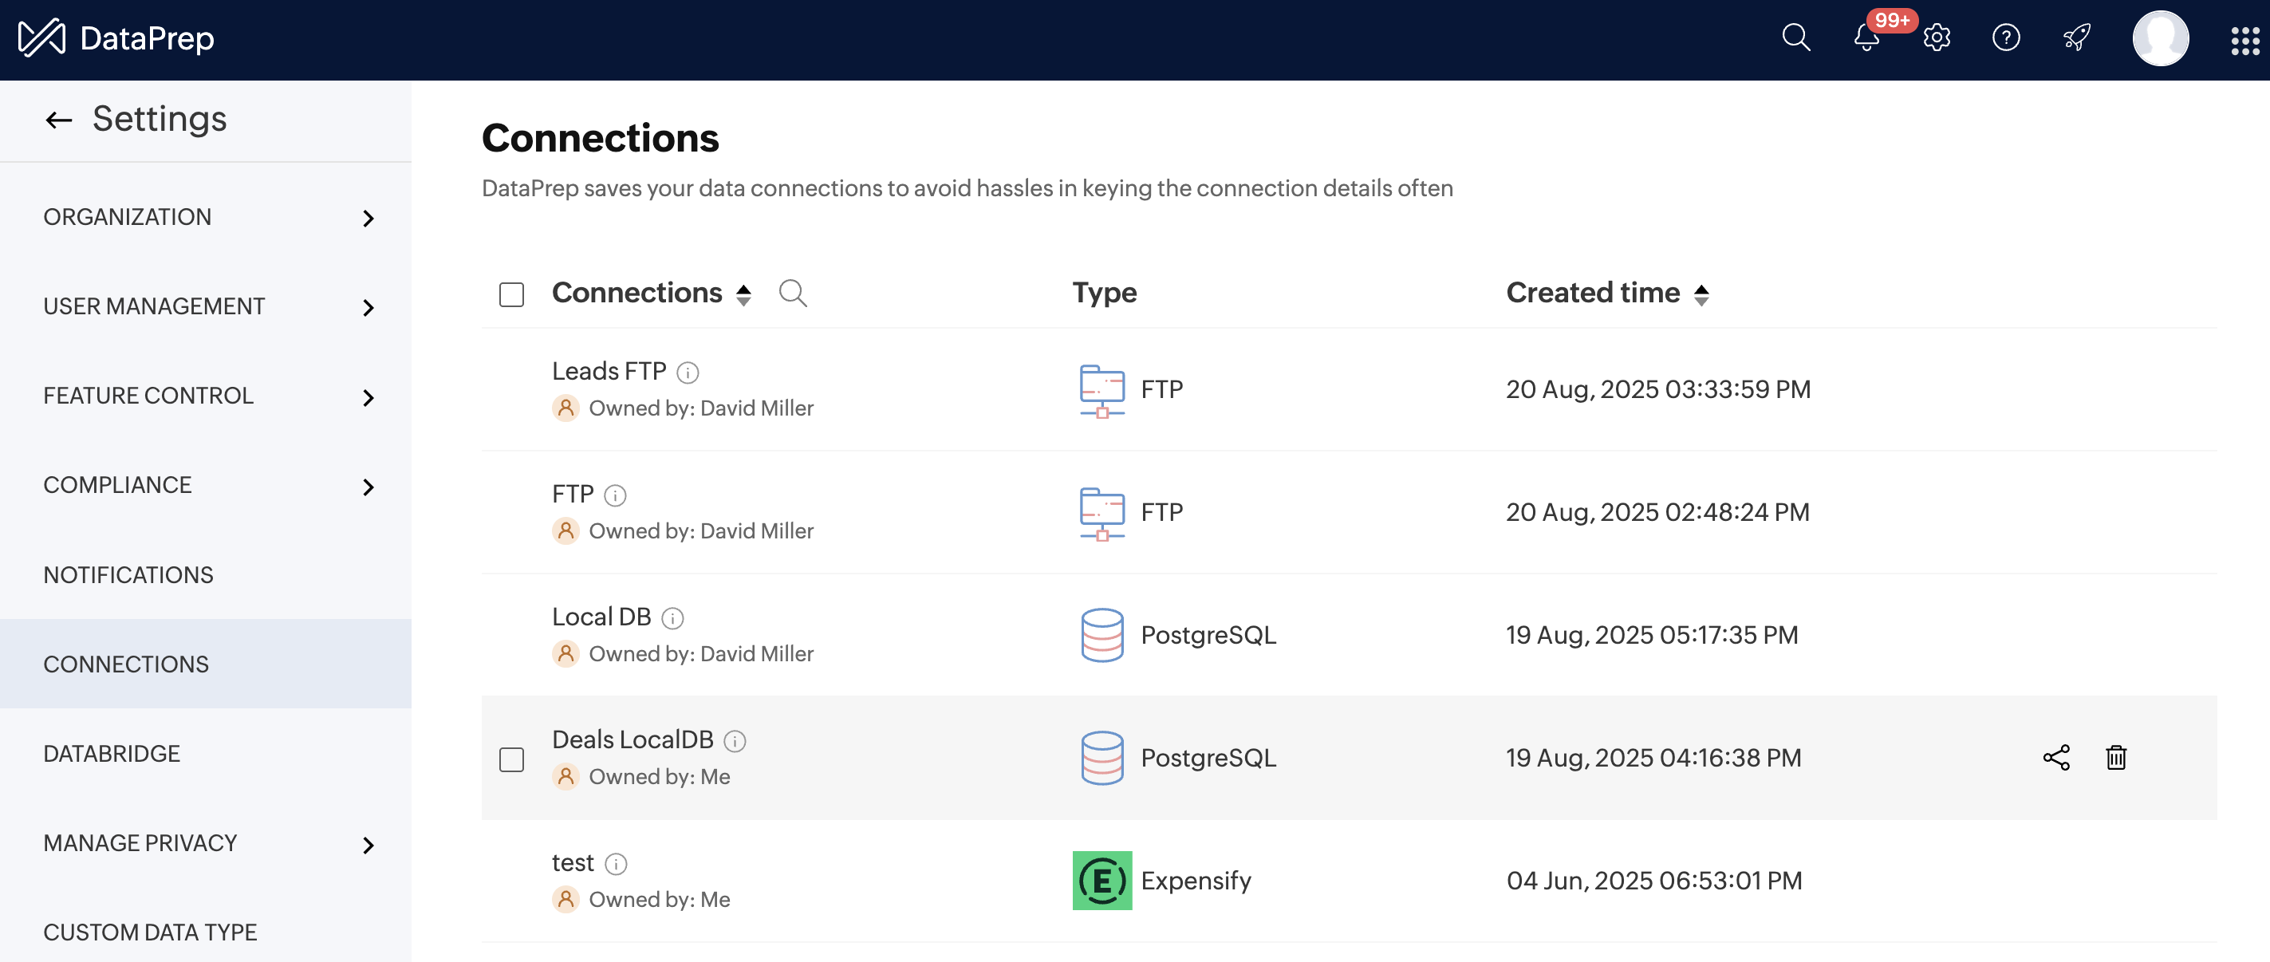Click the header search magnifier icon

[1795, 37]
